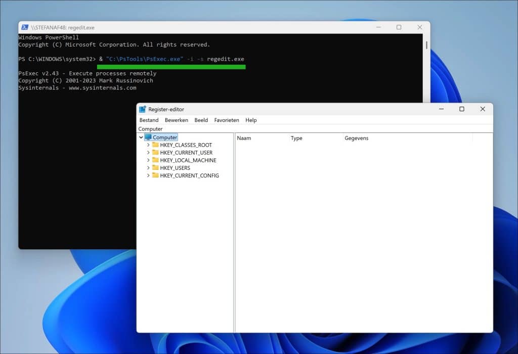Click the "www.sysinternals.com" text in PowerShell
Screen dimensions: 518x354
click(x=102, y=88)
